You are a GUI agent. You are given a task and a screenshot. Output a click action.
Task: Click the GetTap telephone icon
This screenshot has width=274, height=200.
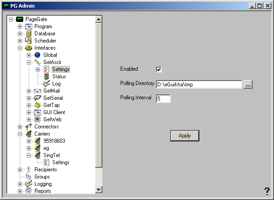[38, 105]
